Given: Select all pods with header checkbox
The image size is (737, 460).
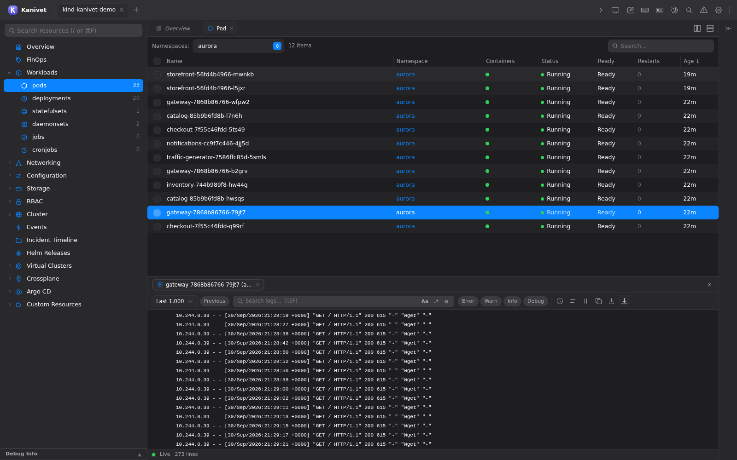Looking at the screenshot, I should (157, 61).
